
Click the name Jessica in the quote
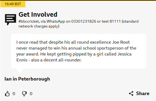pyautogui.click(x=125, y=54)
